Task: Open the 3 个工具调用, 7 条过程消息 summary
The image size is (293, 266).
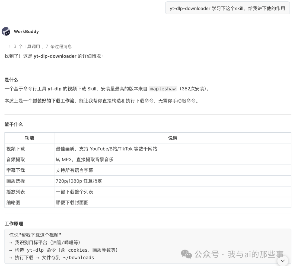Action: point(43,46)
